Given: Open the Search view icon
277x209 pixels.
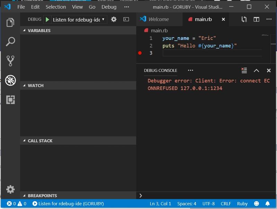Looking at the screenshot, I should tap(10, 42).
